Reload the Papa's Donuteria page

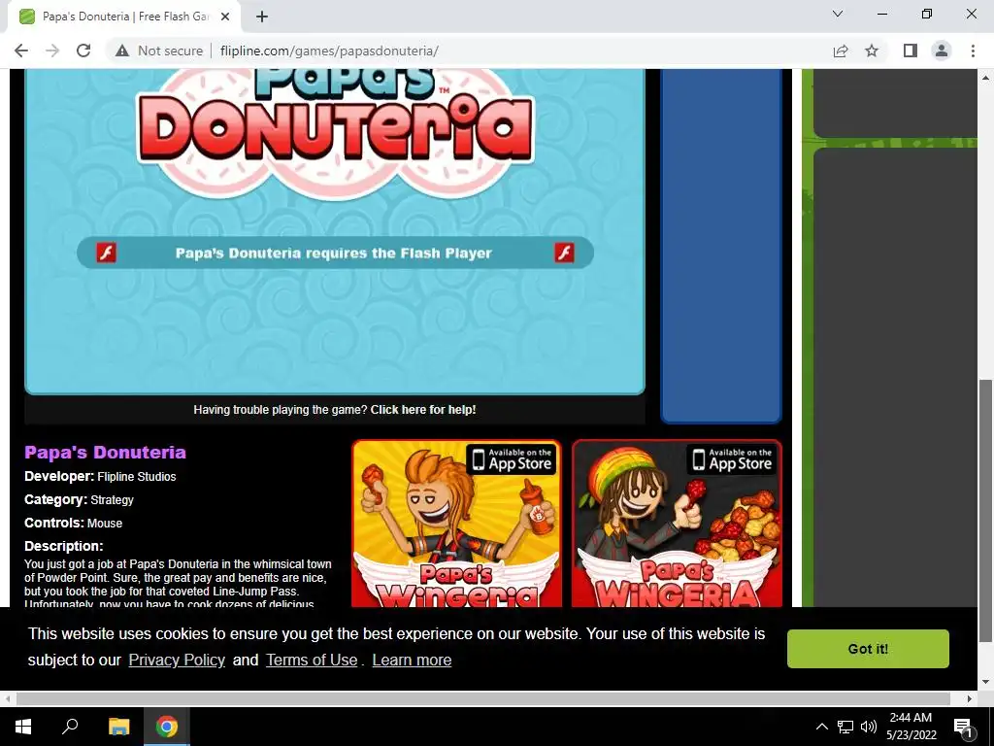pos(83,51)
